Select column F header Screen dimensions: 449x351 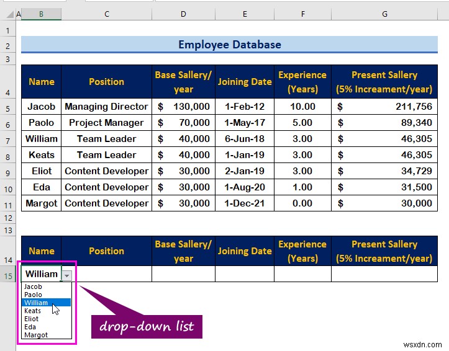tap(302, 14)
